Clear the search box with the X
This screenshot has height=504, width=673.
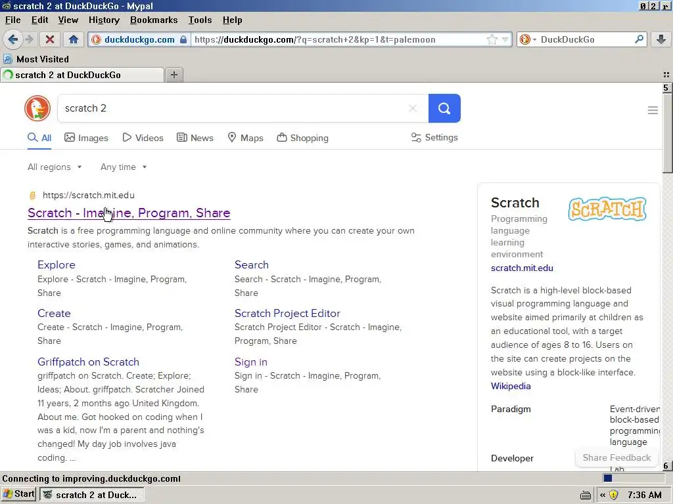[x=413, y=108]
